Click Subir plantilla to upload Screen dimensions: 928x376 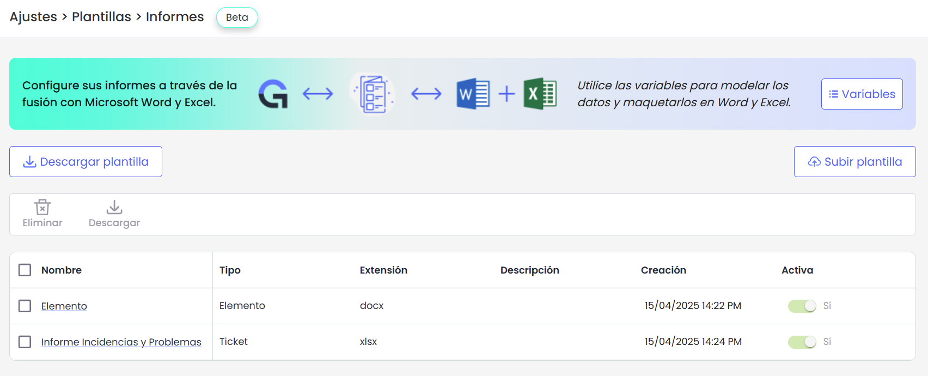[854, 162]
